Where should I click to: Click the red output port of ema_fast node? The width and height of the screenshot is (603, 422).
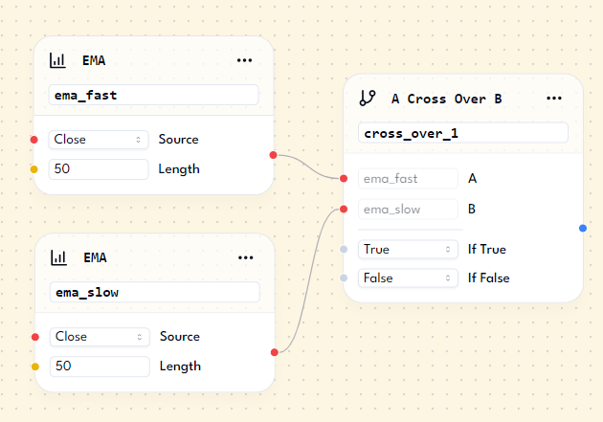[x=274, y=154]
